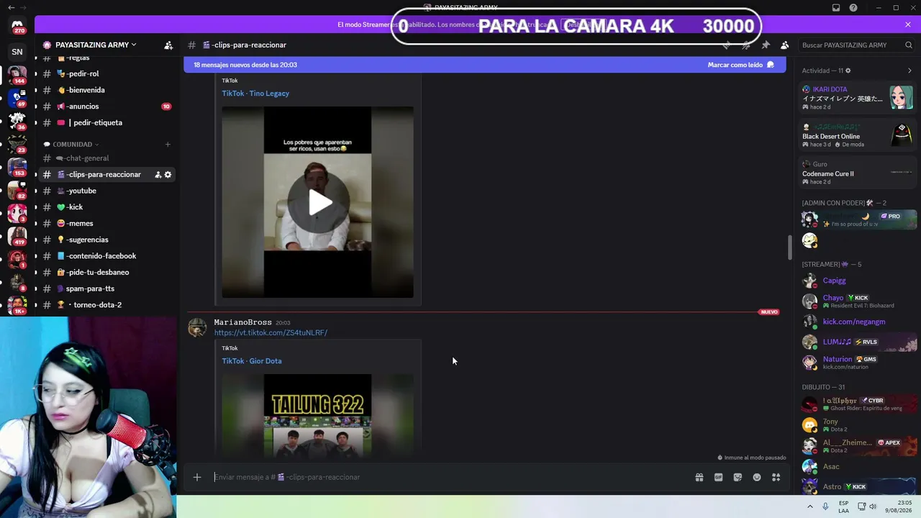Focus the message input field
The image size is (921, 518).
453,477
